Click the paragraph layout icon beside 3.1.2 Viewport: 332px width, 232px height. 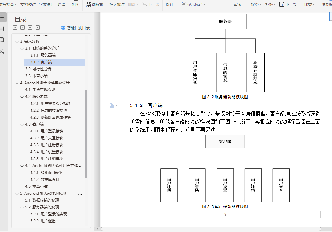112,105
